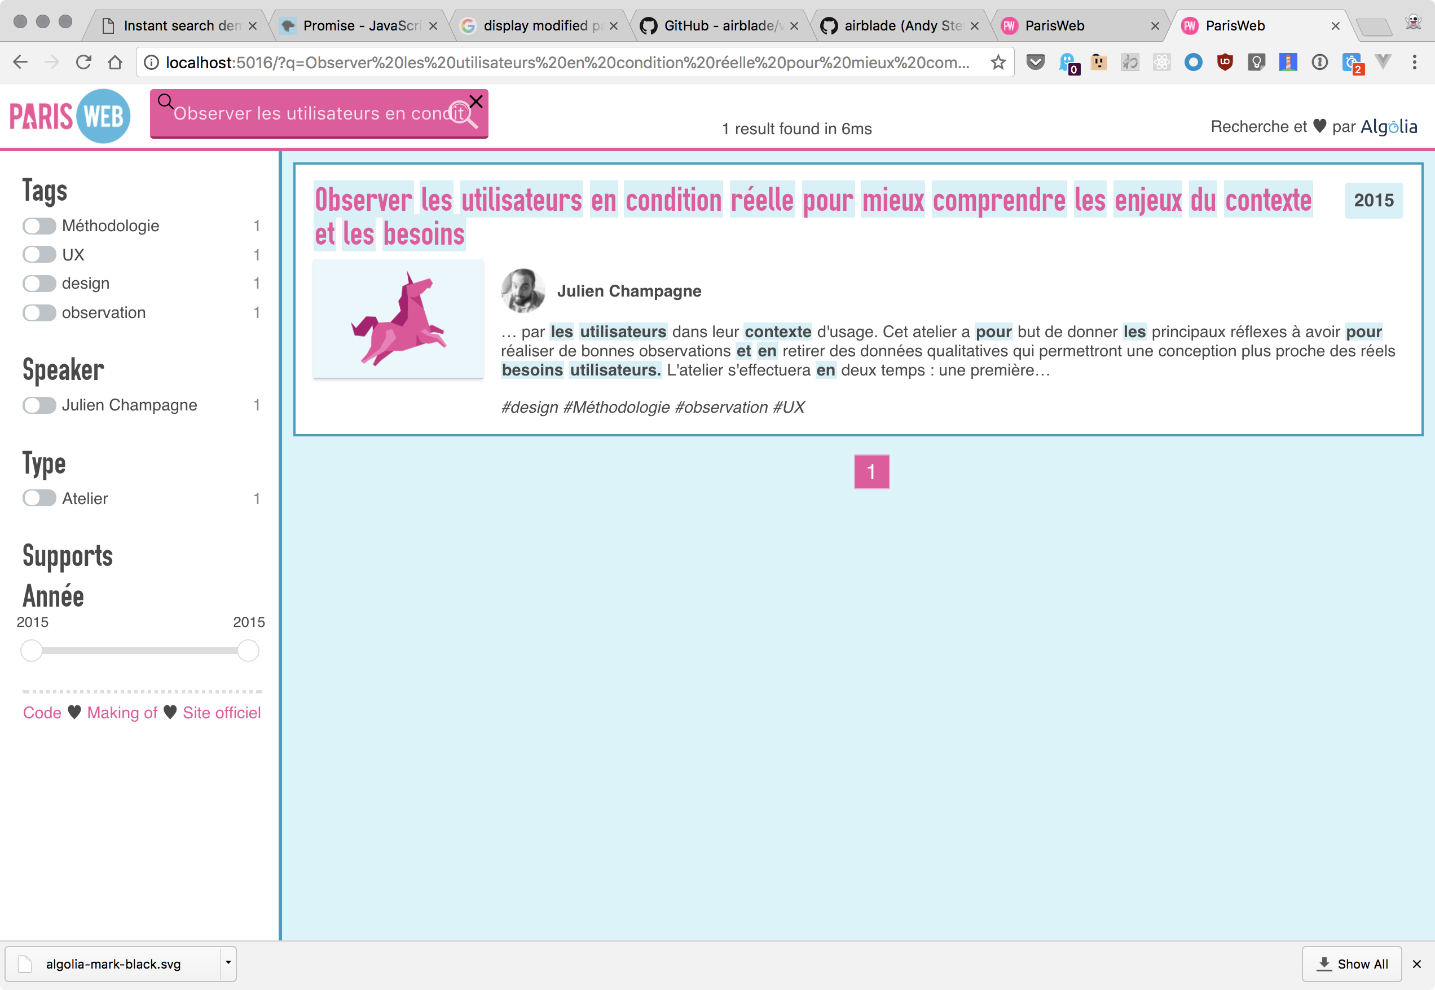The image size is (1435, 990).
Task: Focus the pink search input field
Action: (x=319, y=113)
